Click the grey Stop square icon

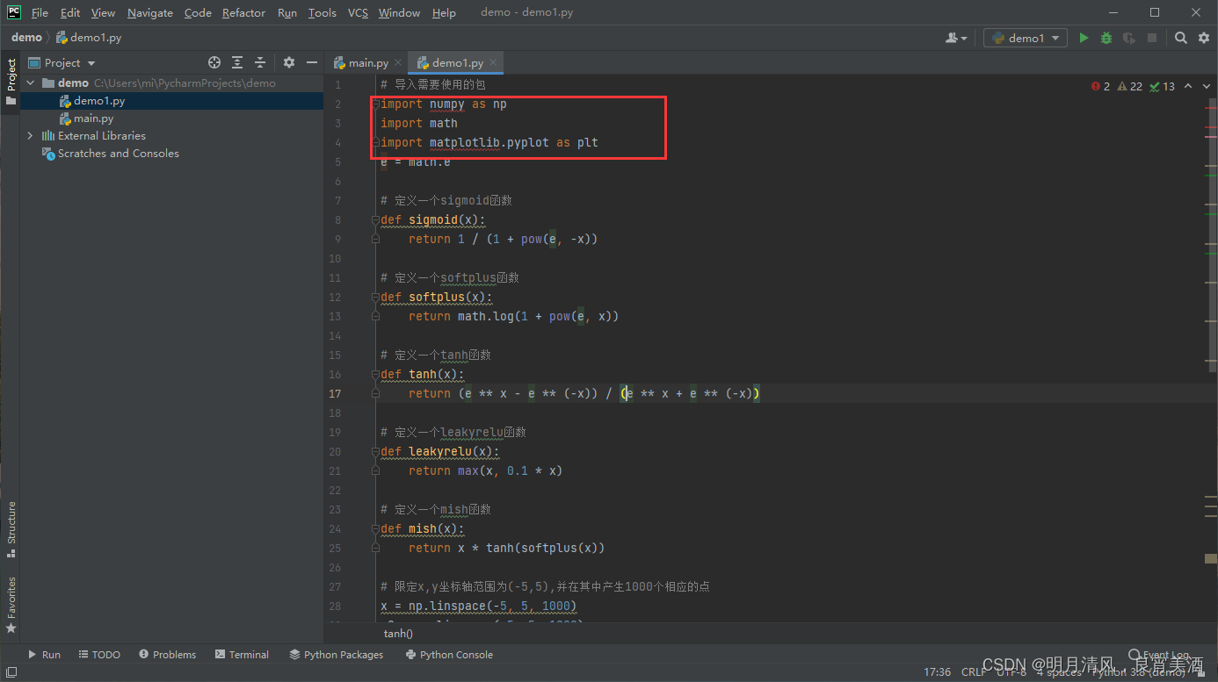pos(1152,38)
